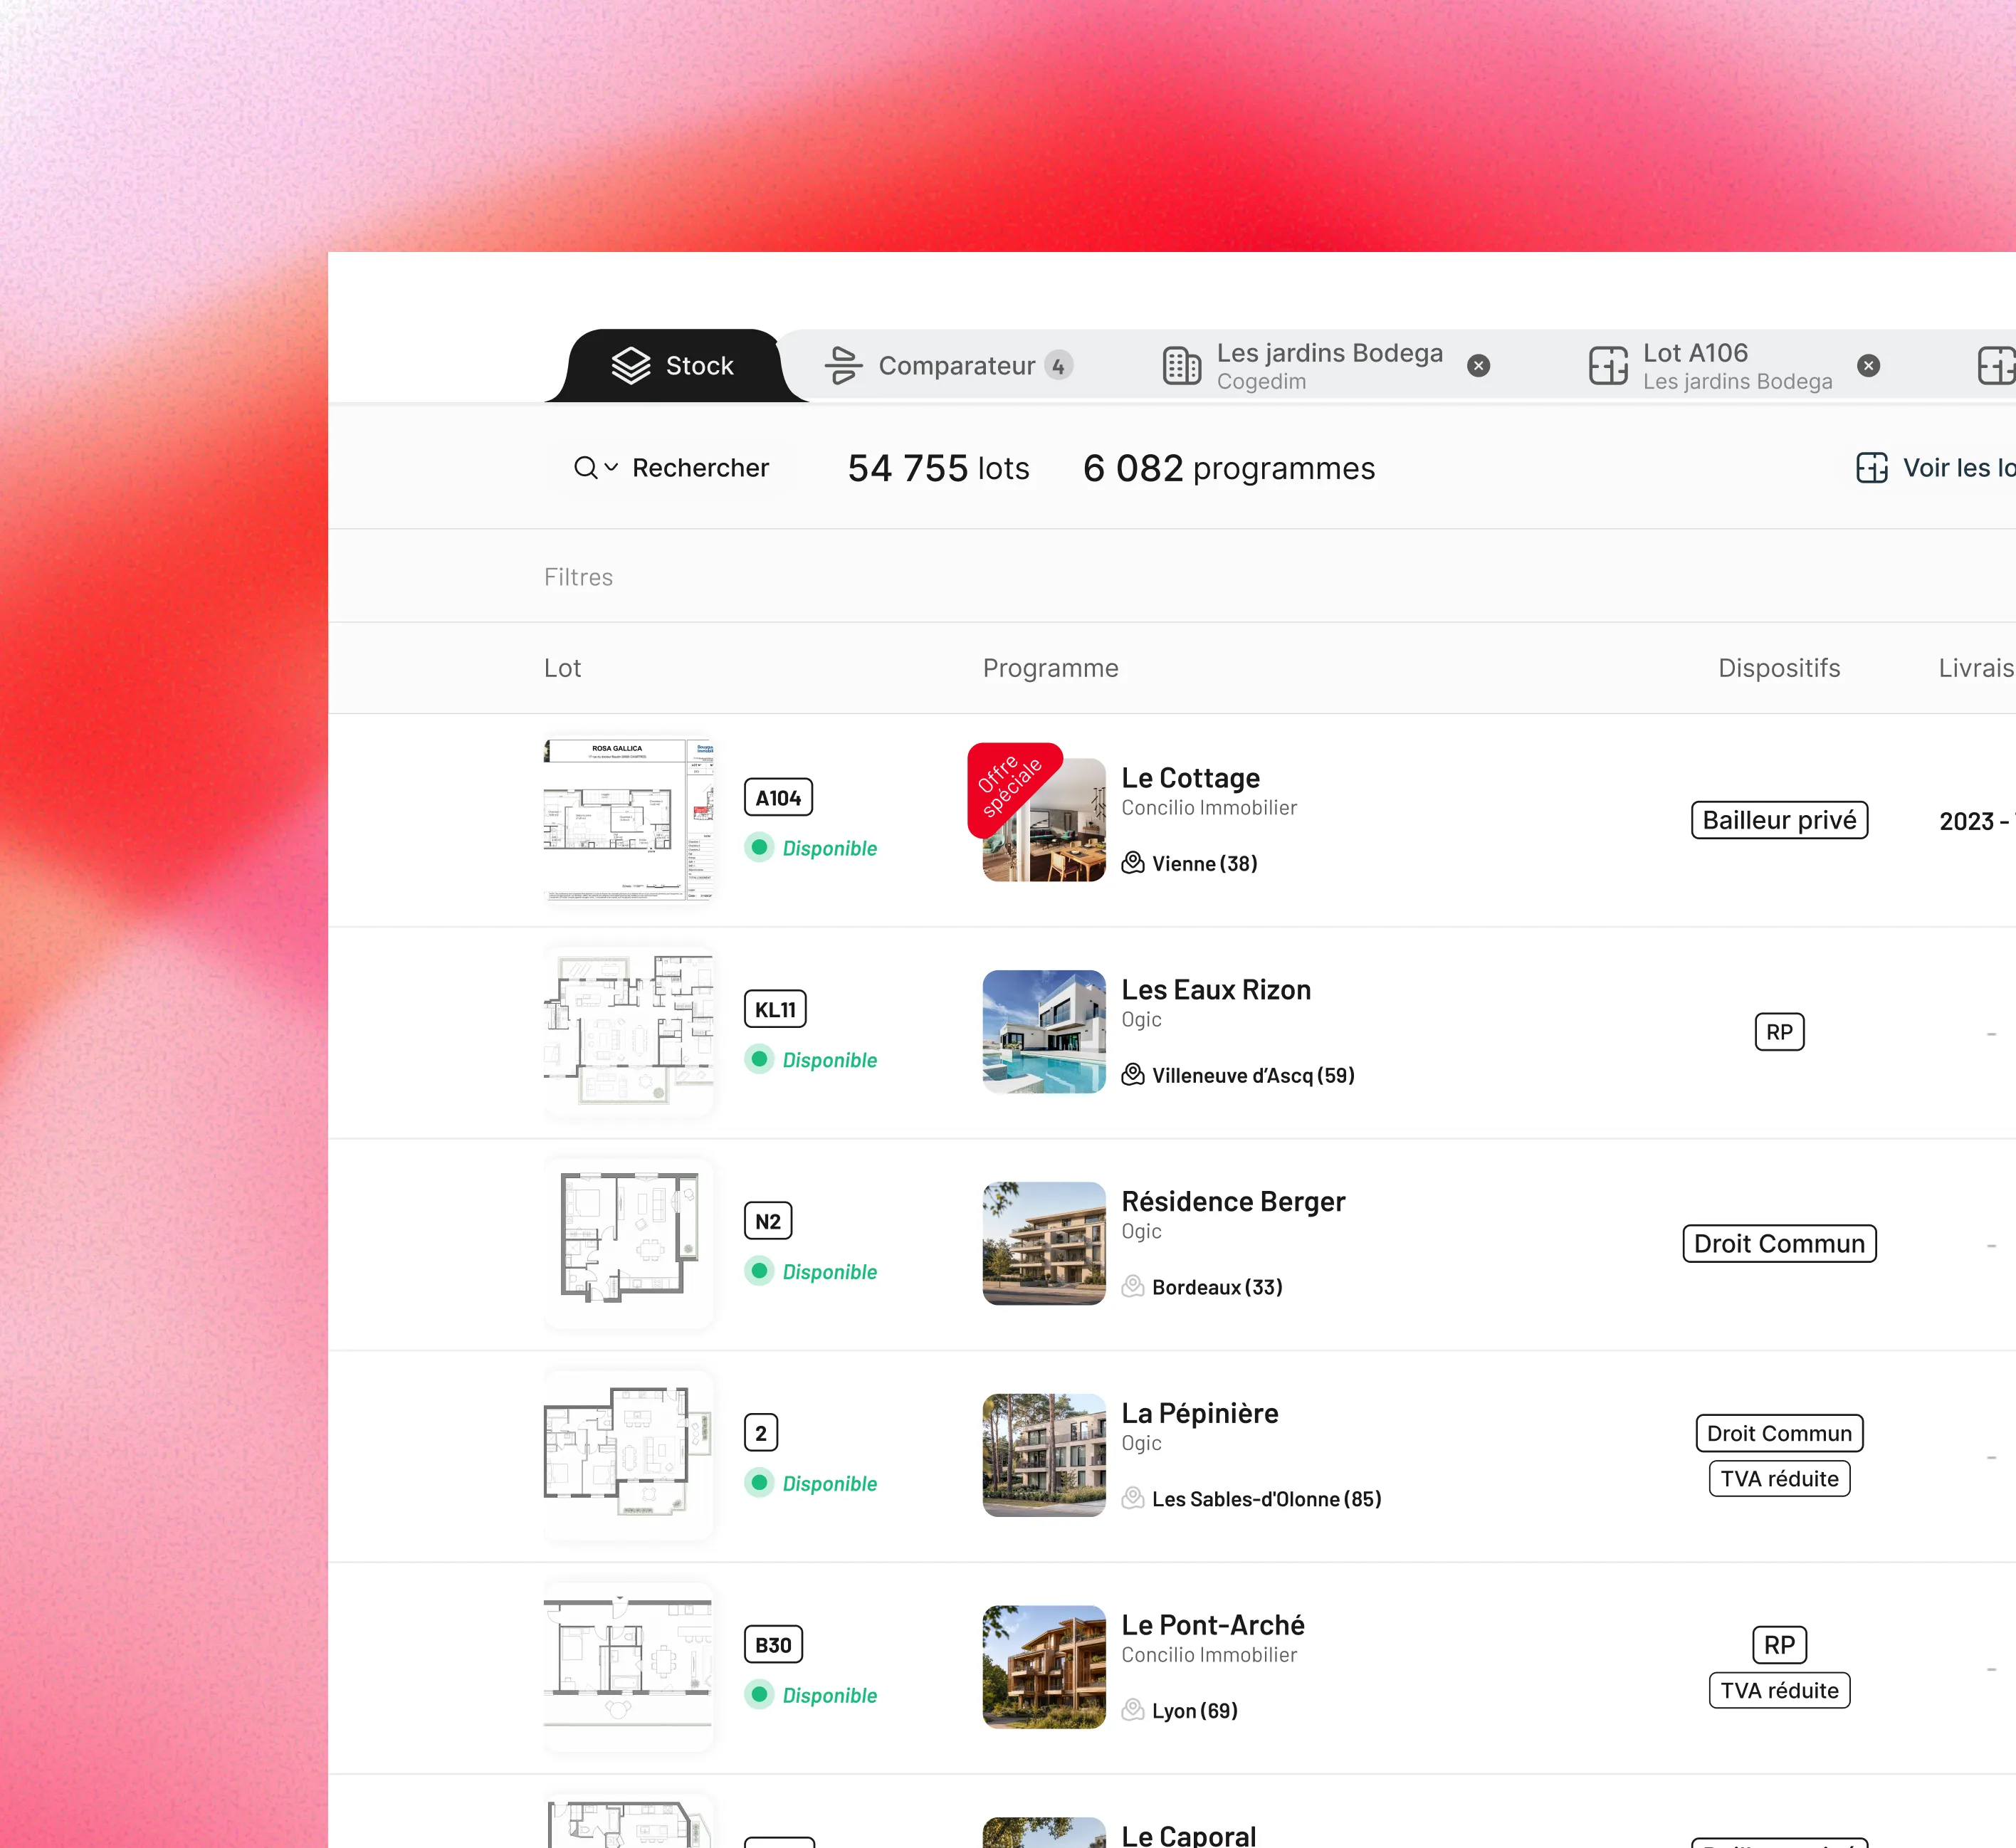Open Le Pont-Arché programme photo

(x=1044, y=1668)
